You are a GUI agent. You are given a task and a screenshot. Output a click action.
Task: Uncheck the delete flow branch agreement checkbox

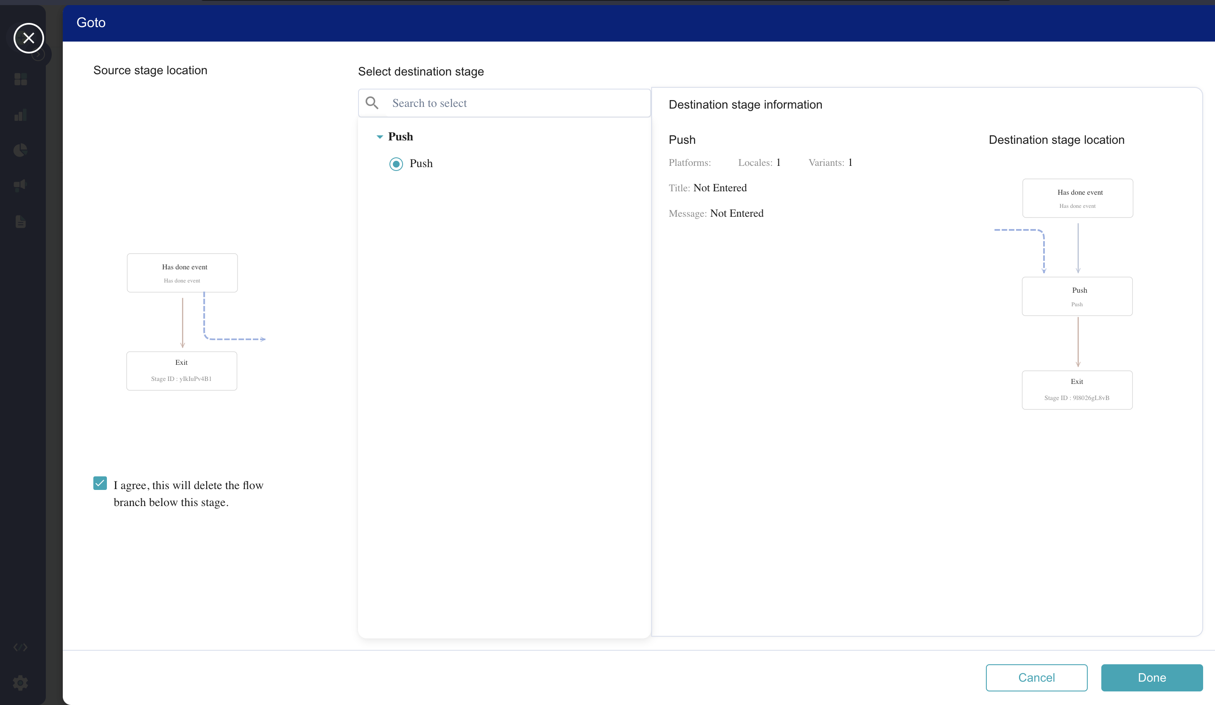tap(100, 483)
